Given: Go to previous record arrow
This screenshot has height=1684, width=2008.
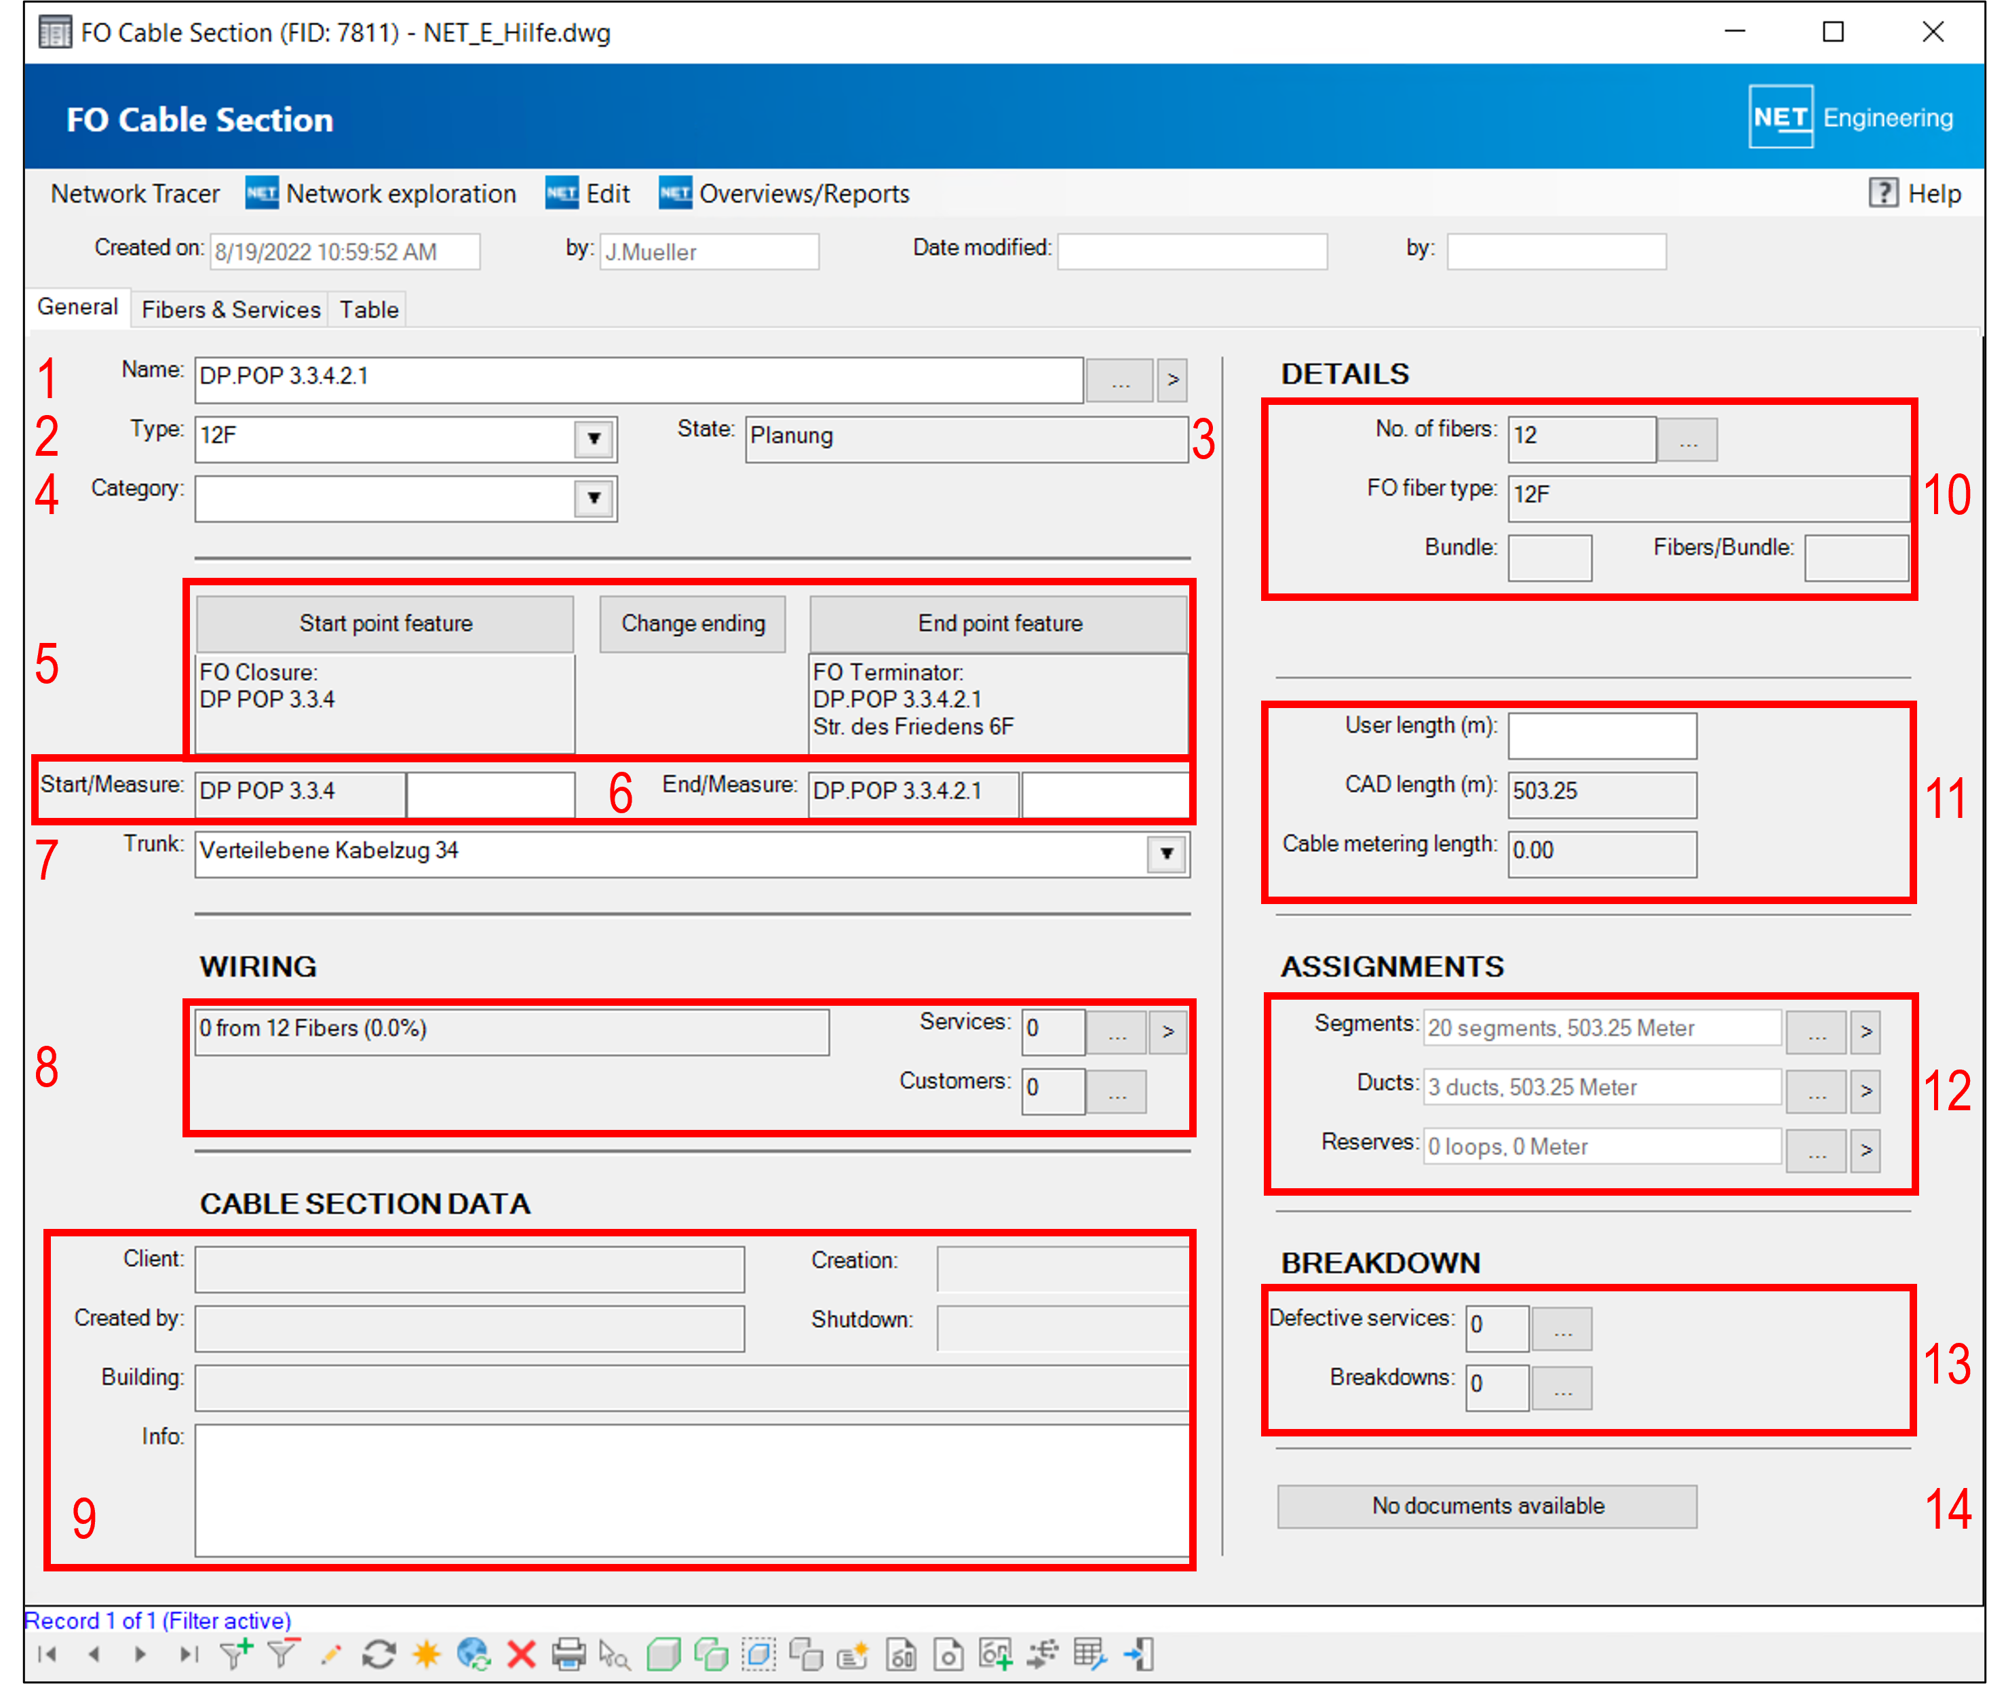Looking at the screenshot, I should pos(94,1654).
